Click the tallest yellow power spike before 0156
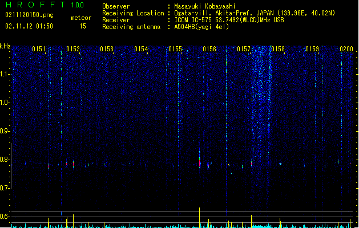359x228 pixels. click(199, 217)
